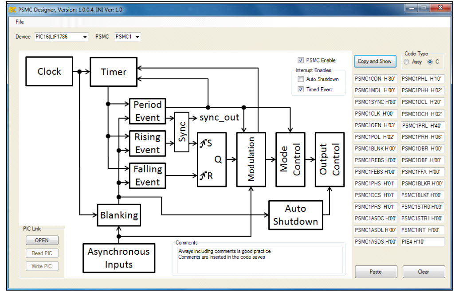
Task: Click the SR latch block
Action: point(212,159)
